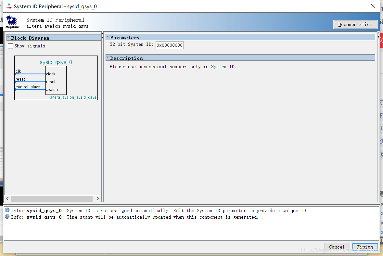Collapse the Parameters section
The width and height of the screenshot is (383, 256).
(108, 37)
